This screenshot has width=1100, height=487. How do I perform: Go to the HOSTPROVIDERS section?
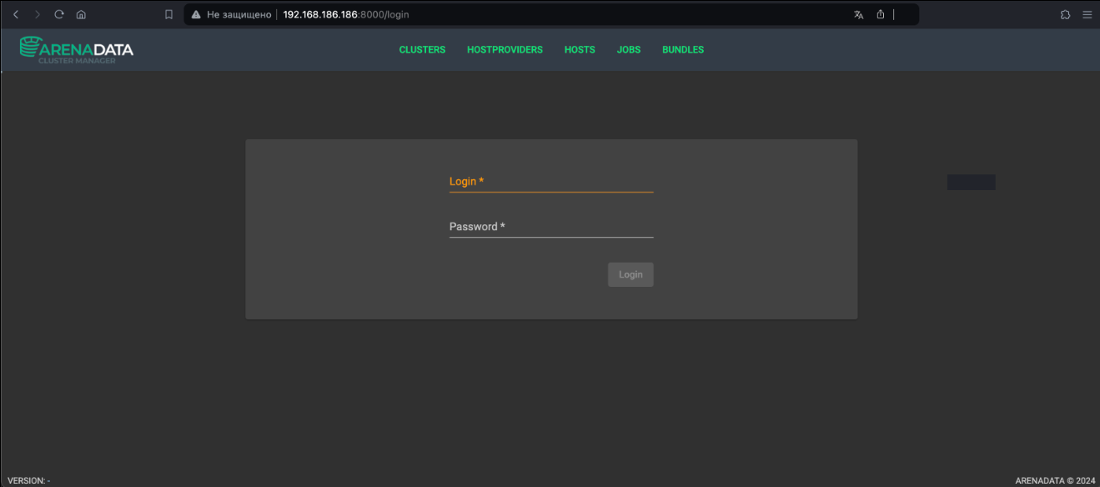click(x=505, y=50)
